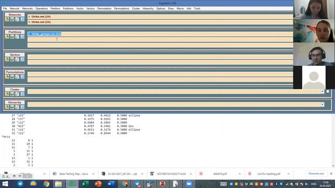Click the View/Edit Partition magnifier icon
Screen dimensions: 335x188
pos(17,37)
